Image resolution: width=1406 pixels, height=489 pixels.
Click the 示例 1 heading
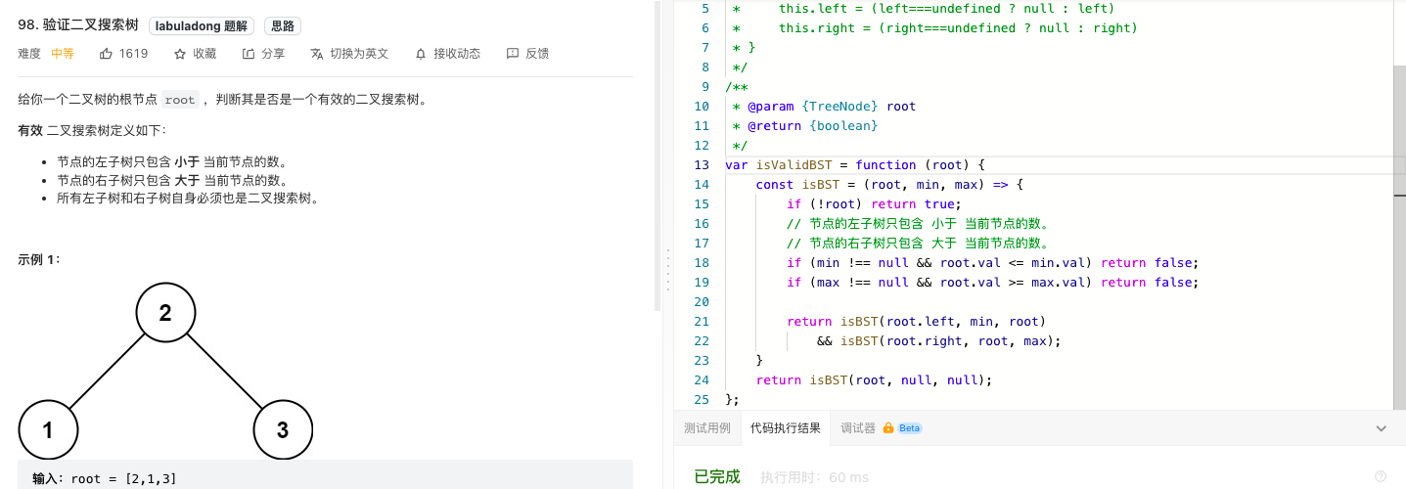coord(39,260)
